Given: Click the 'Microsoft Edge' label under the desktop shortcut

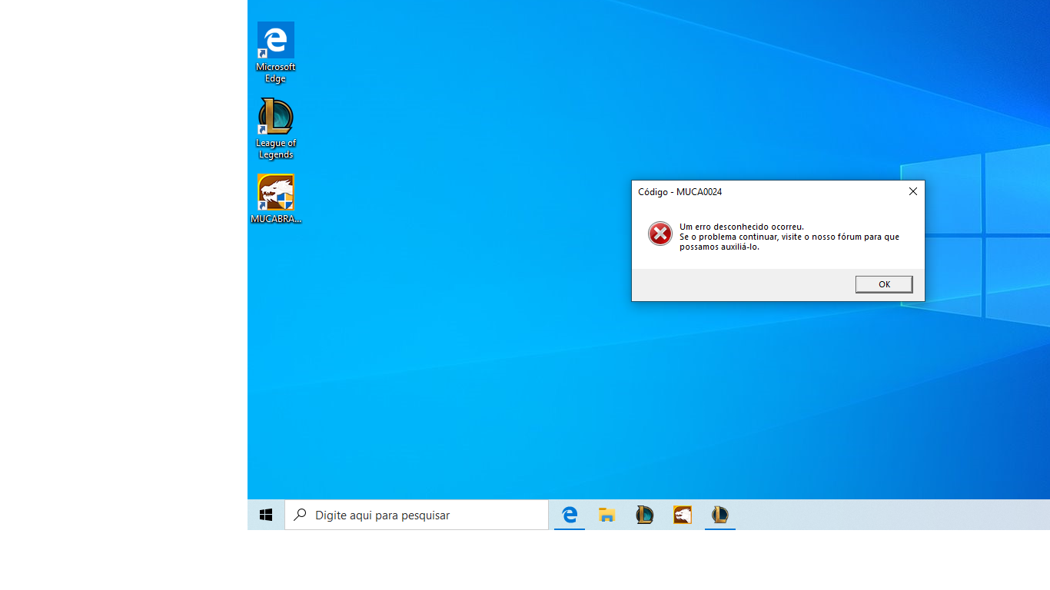Looking at the screenshot, I should click(275, 73).
